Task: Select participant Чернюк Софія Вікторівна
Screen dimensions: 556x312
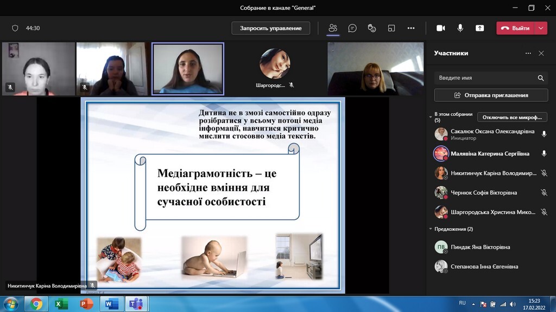Action: click(483, 192)
